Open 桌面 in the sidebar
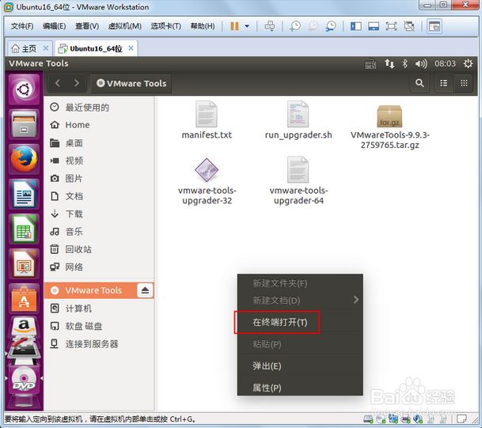The image size is (482, 428). click(99, 143)
